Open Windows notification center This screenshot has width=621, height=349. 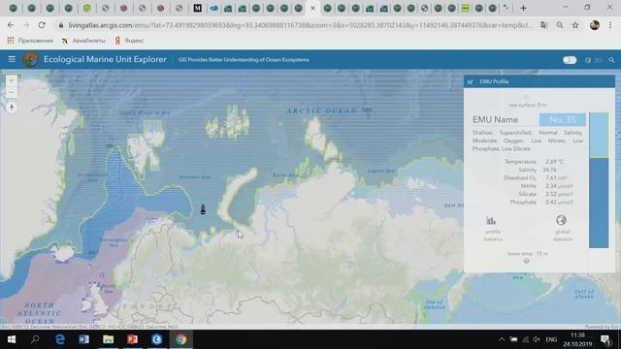click(x=605, y=339)
